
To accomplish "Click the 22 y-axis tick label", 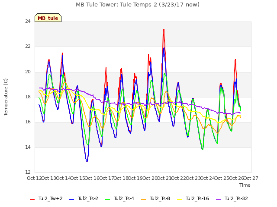I will tap(28, 47).
